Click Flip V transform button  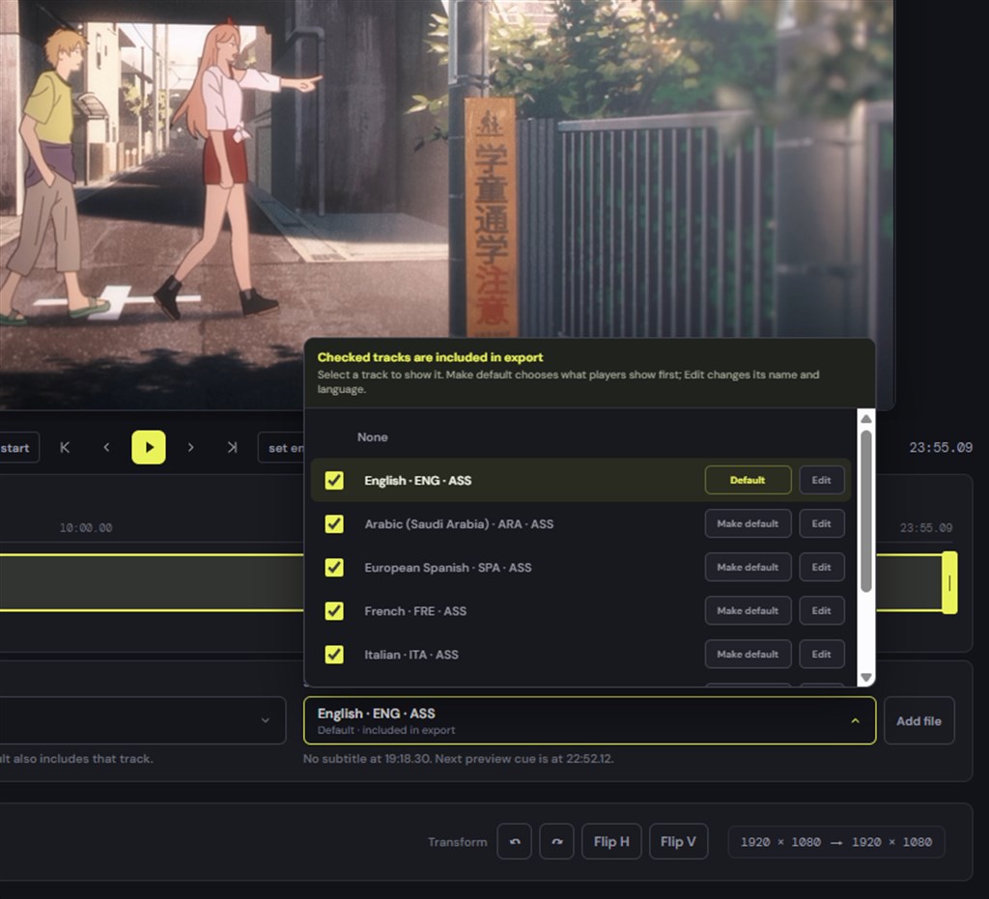[x=678, y=842]
